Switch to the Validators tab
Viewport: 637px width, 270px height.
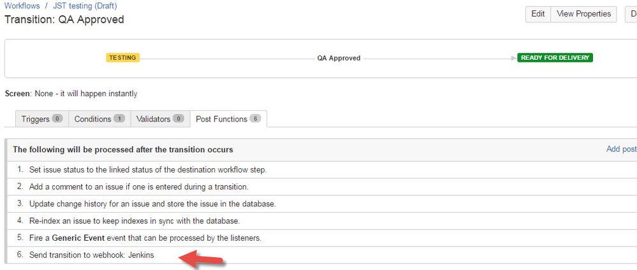click(160, 119)
